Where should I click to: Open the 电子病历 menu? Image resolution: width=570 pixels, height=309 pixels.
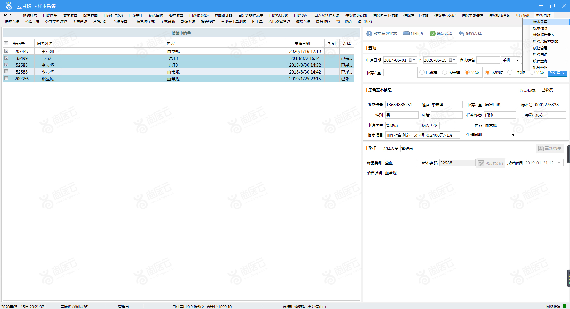click(523, 15)
